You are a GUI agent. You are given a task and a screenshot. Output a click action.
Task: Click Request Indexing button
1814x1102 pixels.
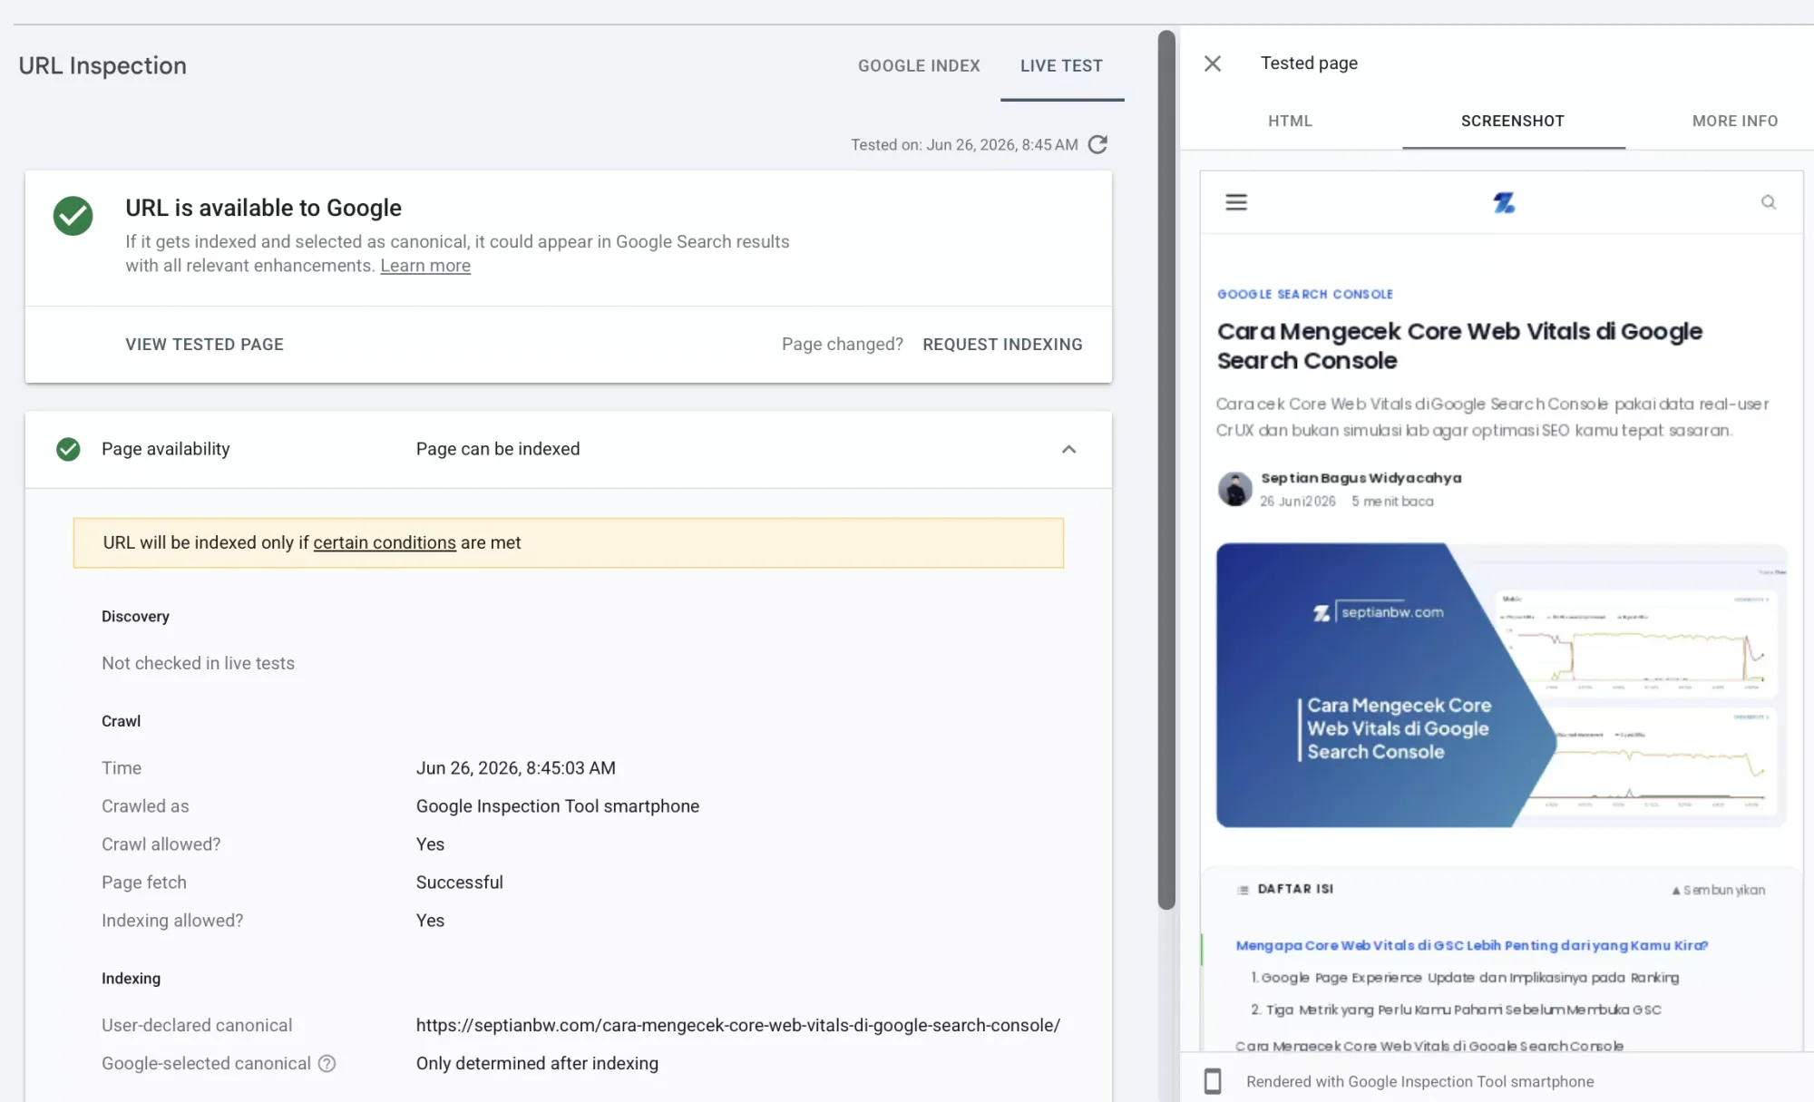[1002, 345]
